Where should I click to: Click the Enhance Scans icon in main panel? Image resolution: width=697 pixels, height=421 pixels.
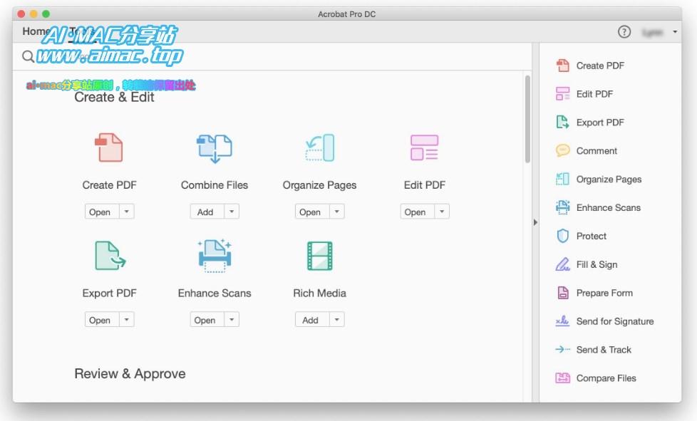click(x=215, y=256)
